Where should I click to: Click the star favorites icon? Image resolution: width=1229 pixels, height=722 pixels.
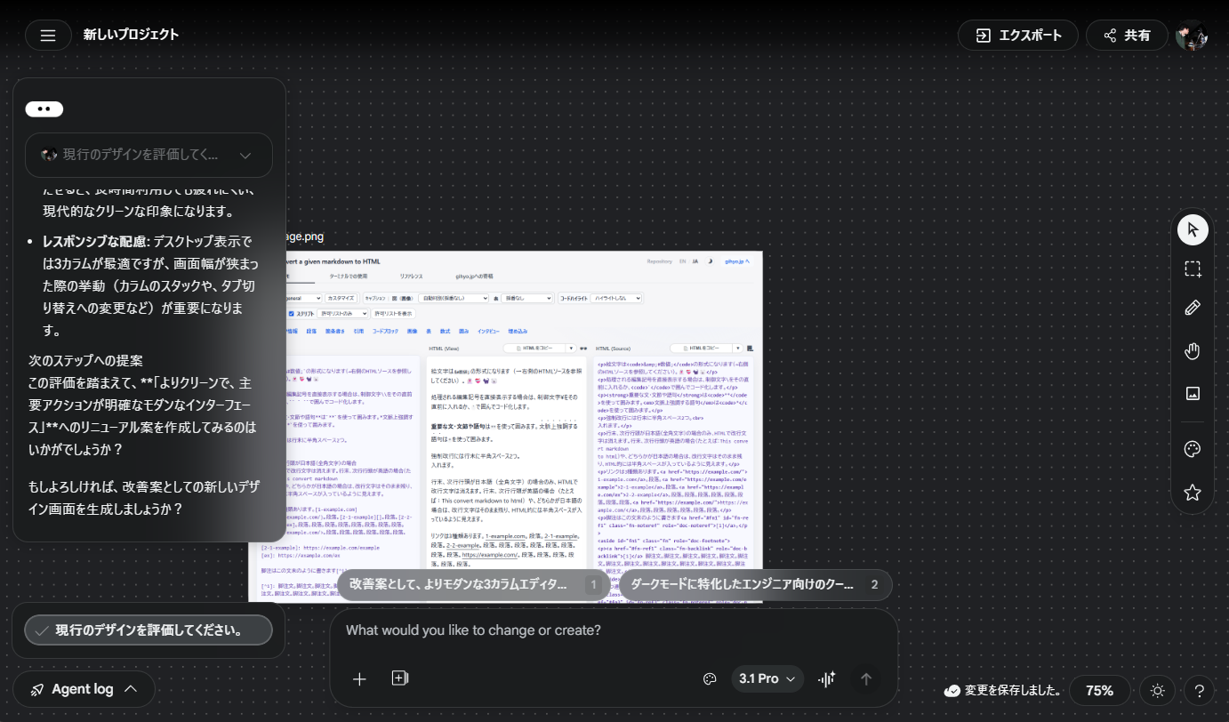point(1193,492)
